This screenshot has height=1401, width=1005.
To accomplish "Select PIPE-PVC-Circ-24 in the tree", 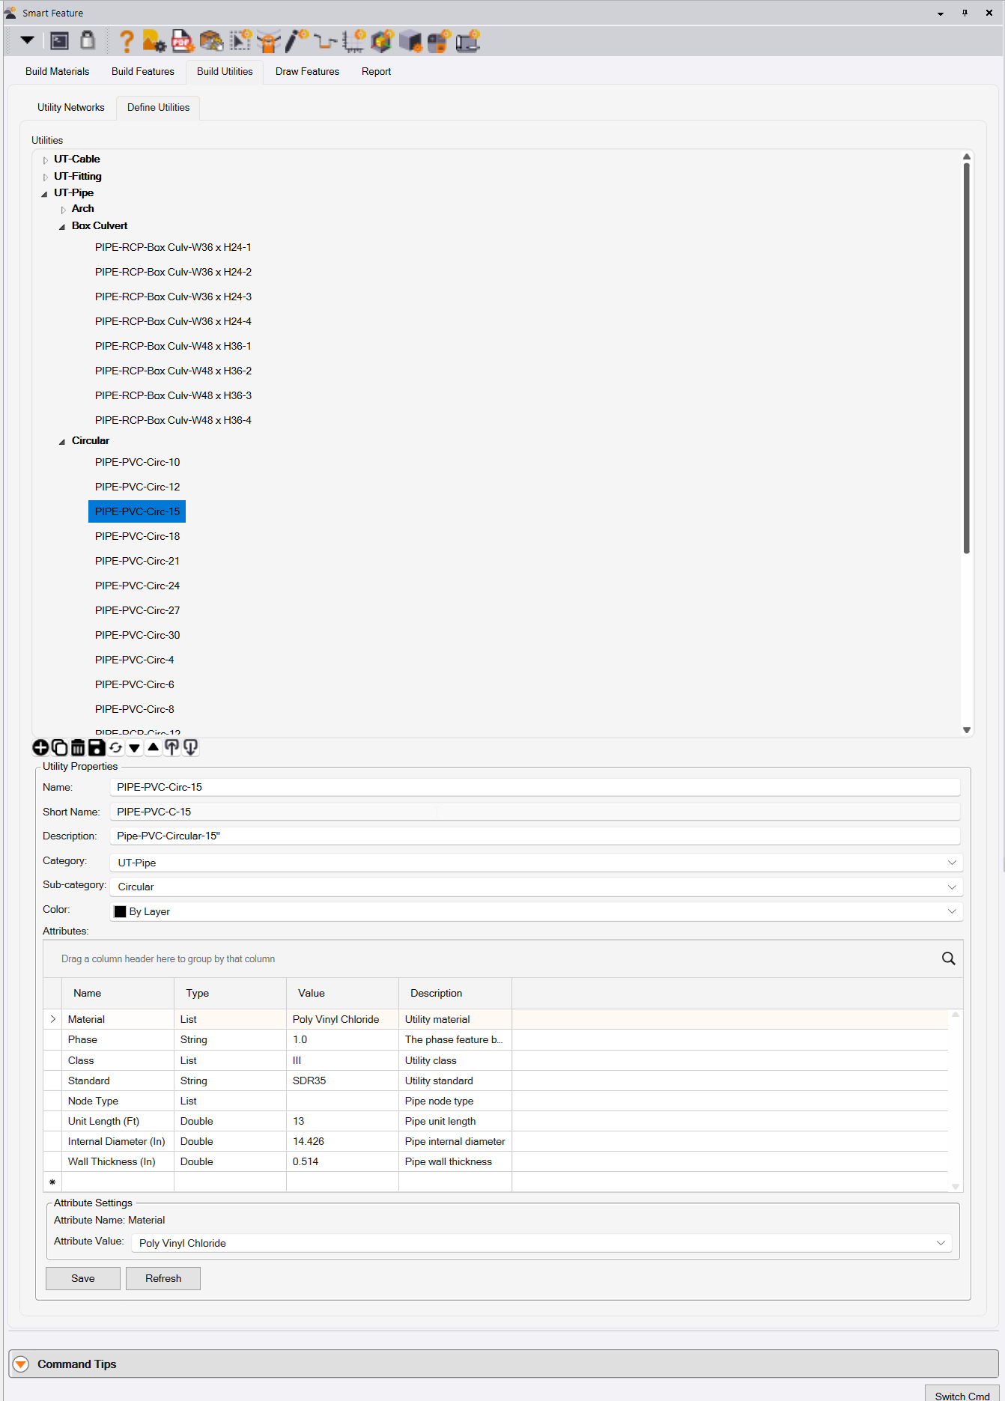I will coord(137,586).
